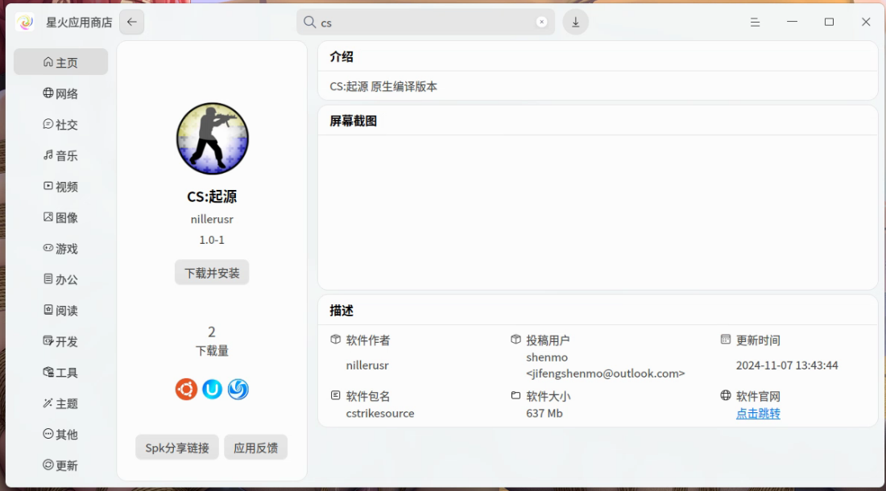Screen dimensions: 886x491
Task: Click the Spark Store logo icon
Action: [x=25, y=22]
